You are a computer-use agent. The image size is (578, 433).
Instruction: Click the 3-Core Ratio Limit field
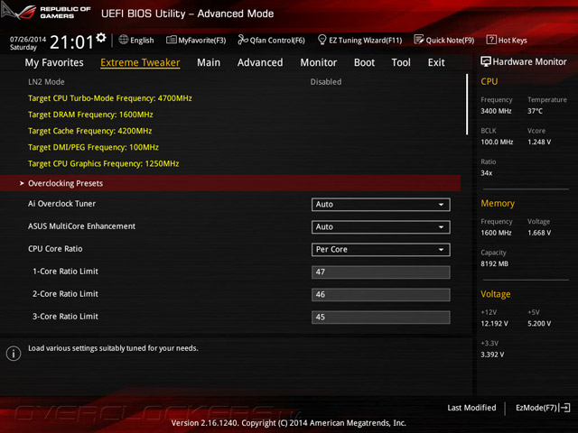(x=381, y=317)
